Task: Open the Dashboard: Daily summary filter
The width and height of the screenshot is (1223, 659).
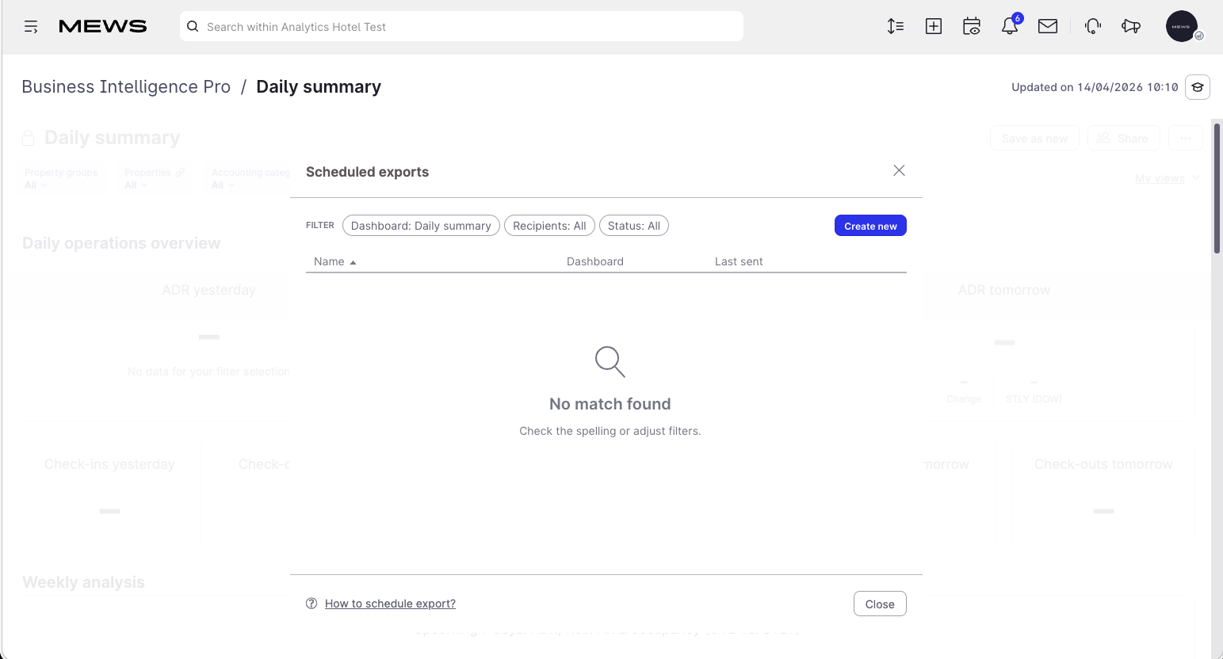Action: coord(421,226)
